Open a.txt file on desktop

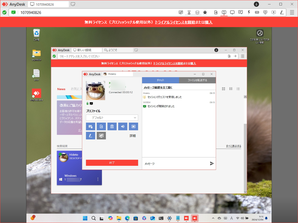pyautogui.click(x=36, y=75)
